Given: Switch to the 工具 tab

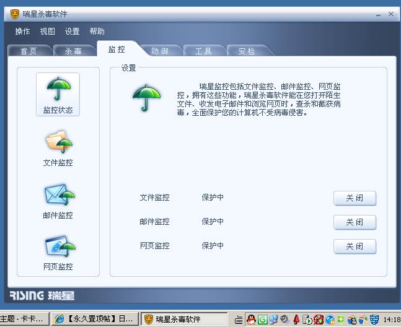Looking at the screenshot, I should tap(203, 51).
